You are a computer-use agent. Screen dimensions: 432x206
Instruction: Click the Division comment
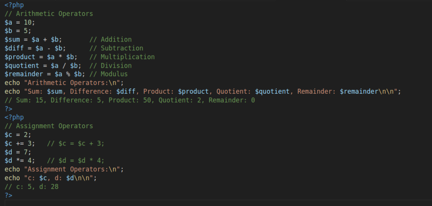[x=111, y=65]
